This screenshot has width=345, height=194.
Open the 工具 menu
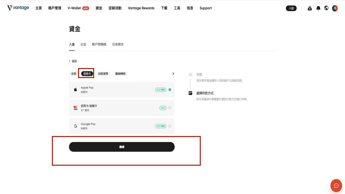tap(177, 8)
